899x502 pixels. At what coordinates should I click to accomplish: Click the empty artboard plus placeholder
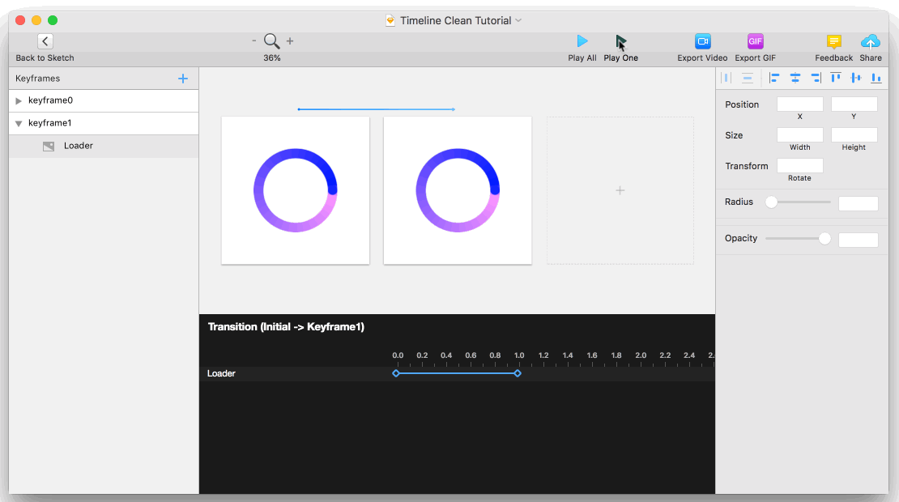tap(620, 190)
